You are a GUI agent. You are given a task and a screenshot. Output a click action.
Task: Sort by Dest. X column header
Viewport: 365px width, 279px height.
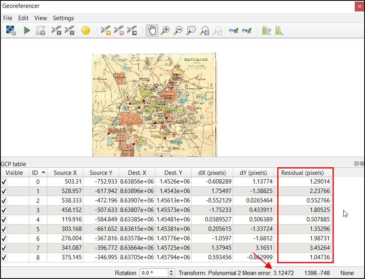click(137, 173)
